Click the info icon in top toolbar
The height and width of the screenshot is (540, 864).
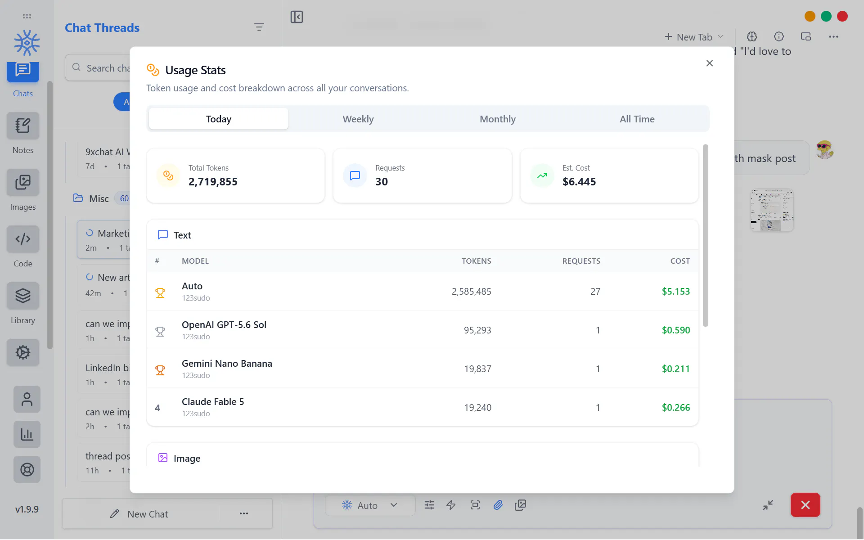[x=779, y=36]
